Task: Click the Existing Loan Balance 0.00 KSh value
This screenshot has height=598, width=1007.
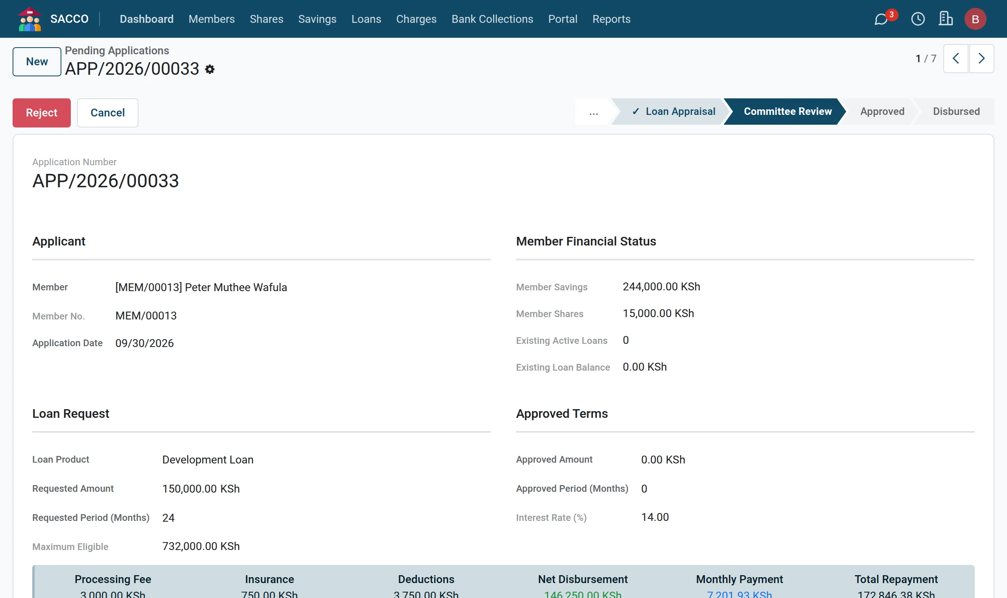Action: tap(644, 367)
